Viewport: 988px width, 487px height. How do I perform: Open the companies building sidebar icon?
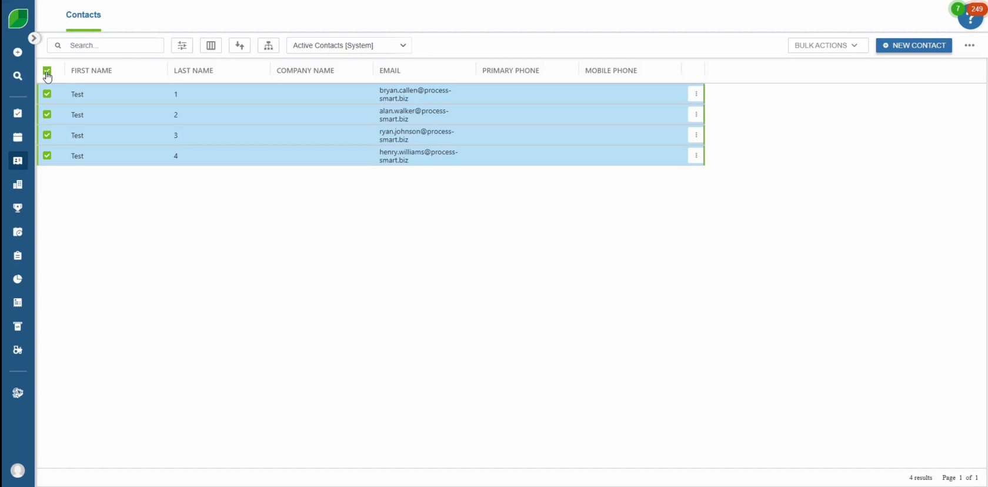point(18,184)
